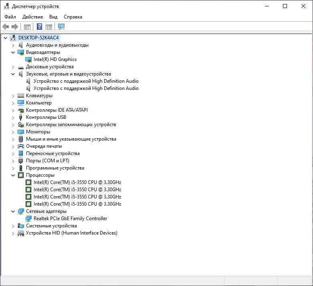
Task: Collapse the Видеоадаптеры category
Action: pyautogui.click(x=13, y=53)
